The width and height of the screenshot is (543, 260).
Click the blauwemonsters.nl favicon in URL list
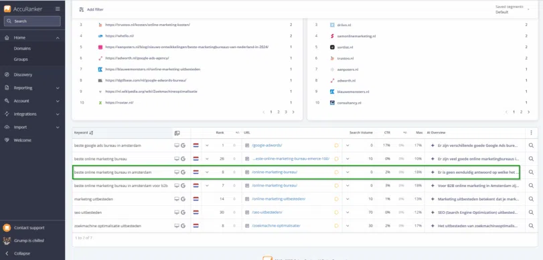point(100,70)
